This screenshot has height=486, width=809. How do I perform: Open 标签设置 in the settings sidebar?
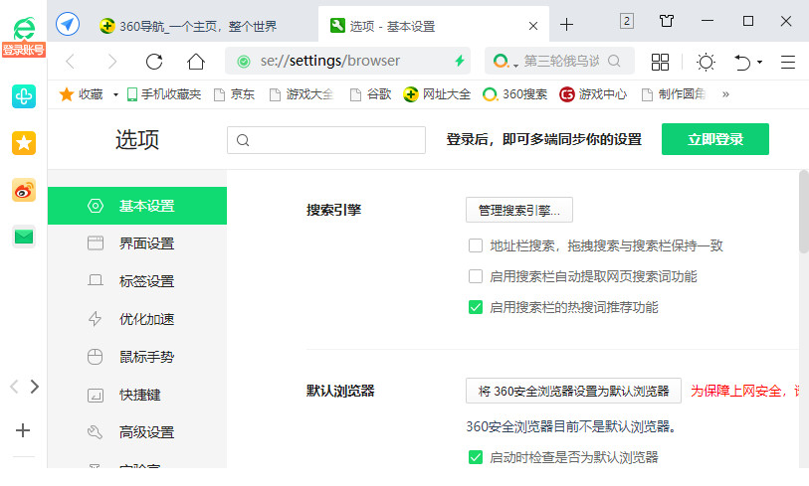137,281
